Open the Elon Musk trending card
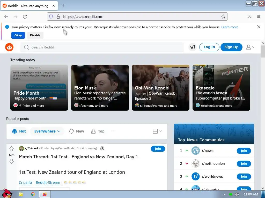Image resolution: width=265 pixels, height=198 pixels. click(x=100, y=88)
